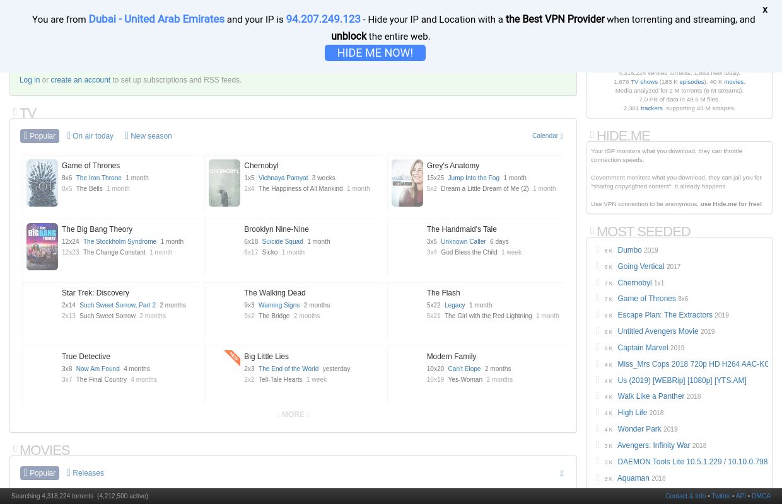Click use Hide.me for free! link

tap(731, 204)
